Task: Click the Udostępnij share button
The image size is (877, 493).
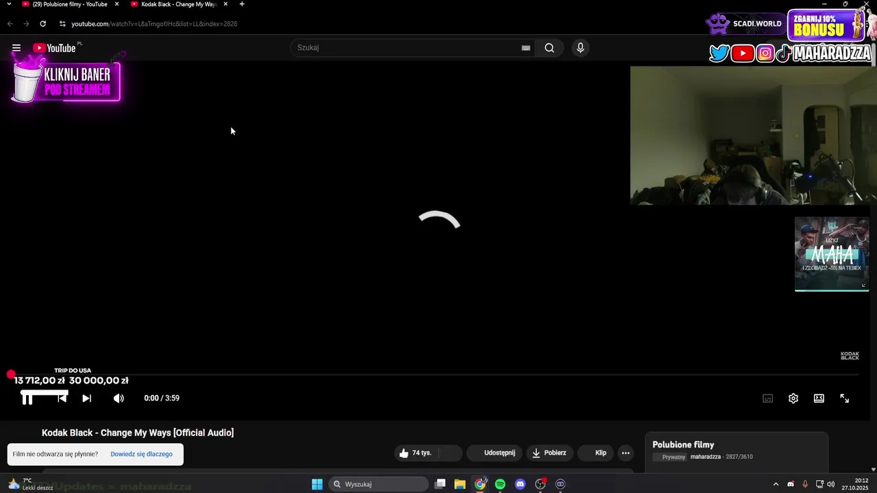Action: coord(493,453)
